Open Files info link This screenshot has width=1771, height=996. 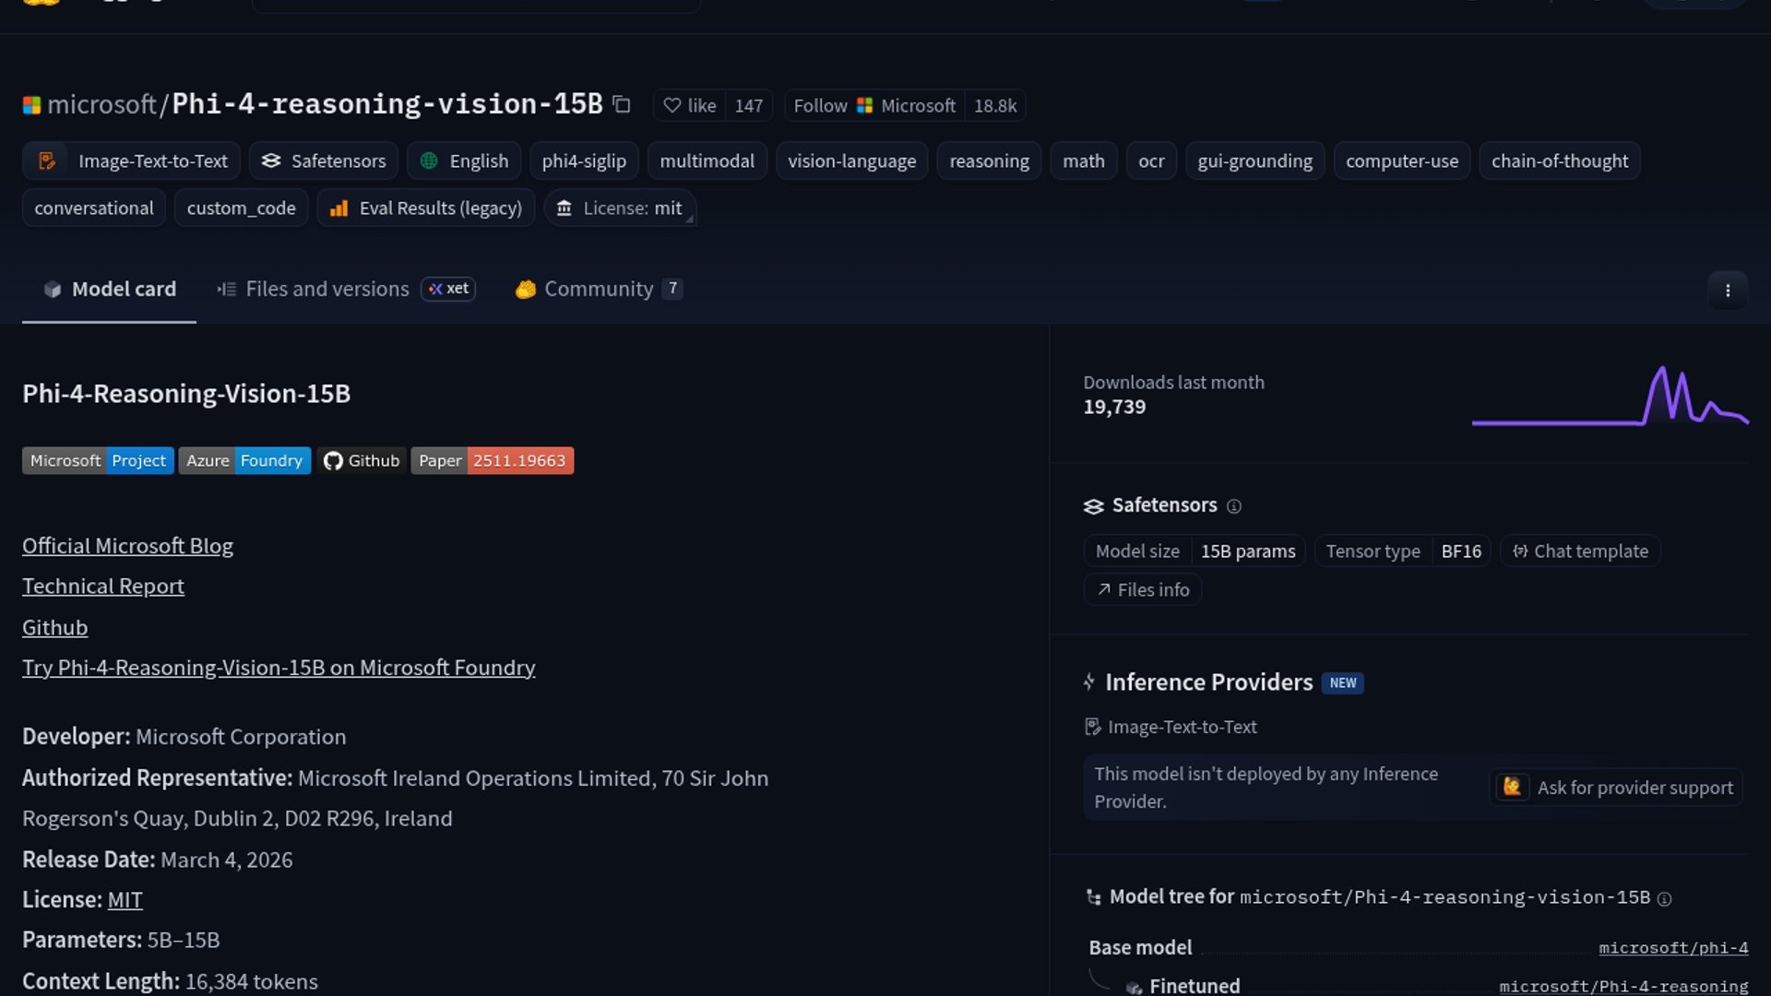(x=1143, y=590)
